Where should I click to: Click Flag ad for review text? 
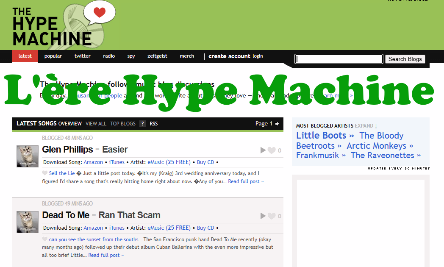[x=408, y=1]
